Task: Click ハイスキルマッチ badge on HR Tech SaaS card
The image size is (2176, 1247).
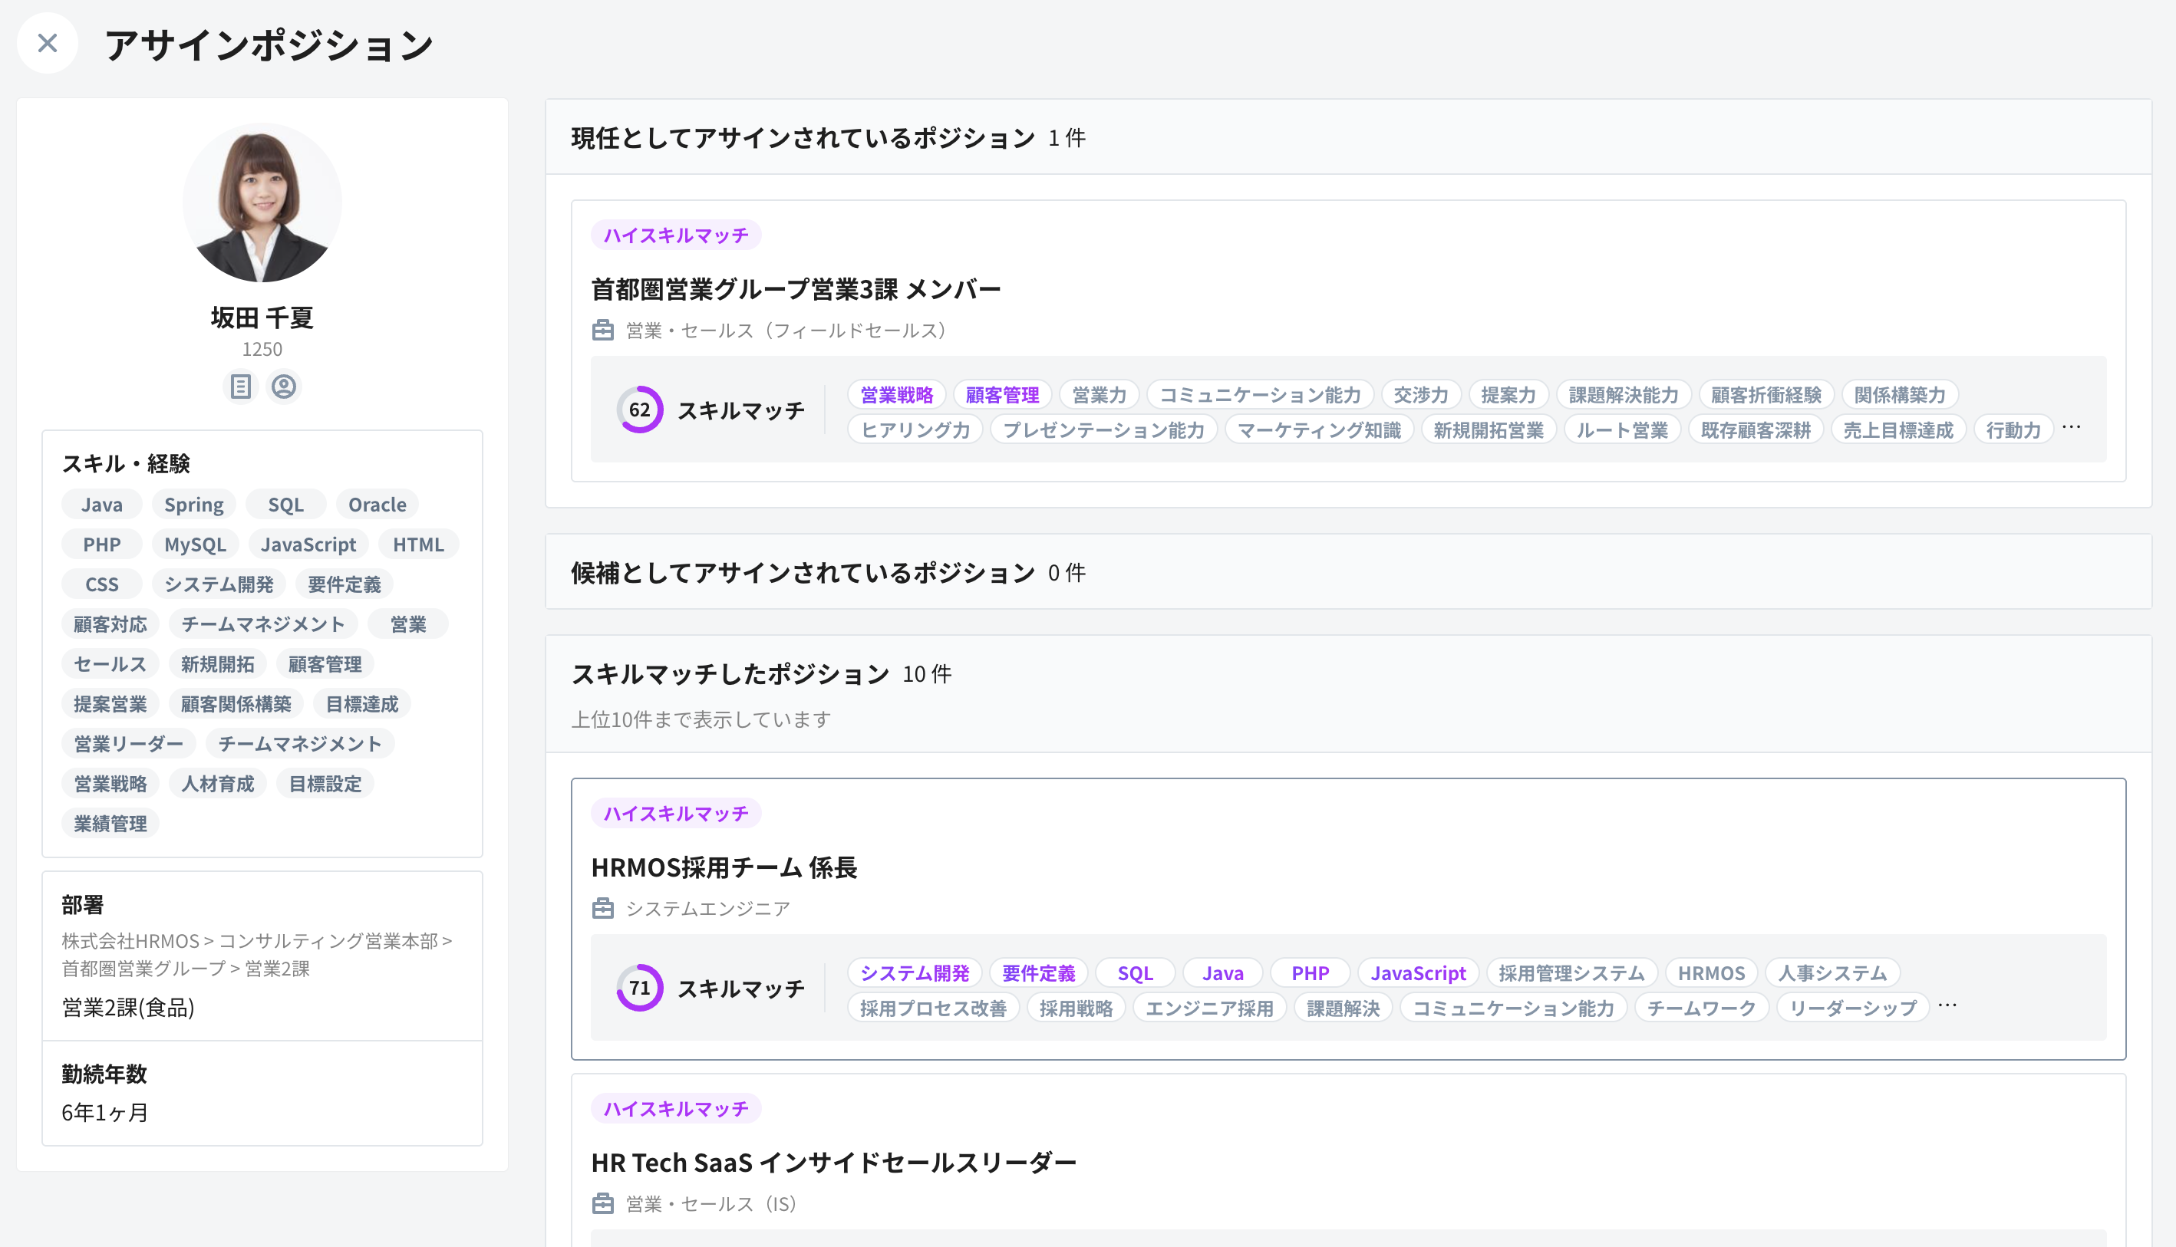Action: click(x=676, y=1108)
